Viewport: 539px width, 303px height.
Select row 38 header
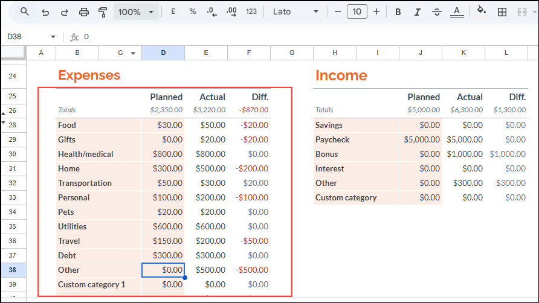click(13, 270)
